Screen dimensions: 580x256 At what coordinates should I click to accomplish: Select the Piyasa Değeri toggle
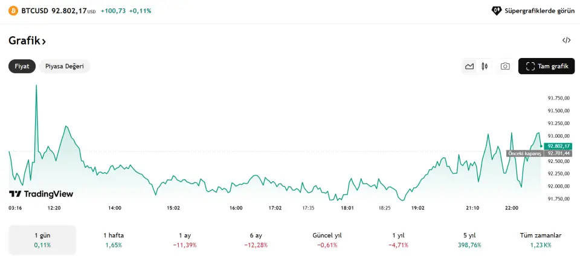65,66
